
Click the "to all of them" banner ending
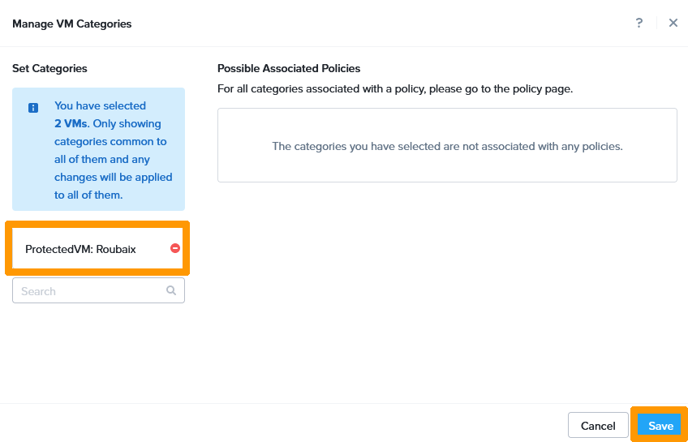pyautogui.click(x=88, y=195)
